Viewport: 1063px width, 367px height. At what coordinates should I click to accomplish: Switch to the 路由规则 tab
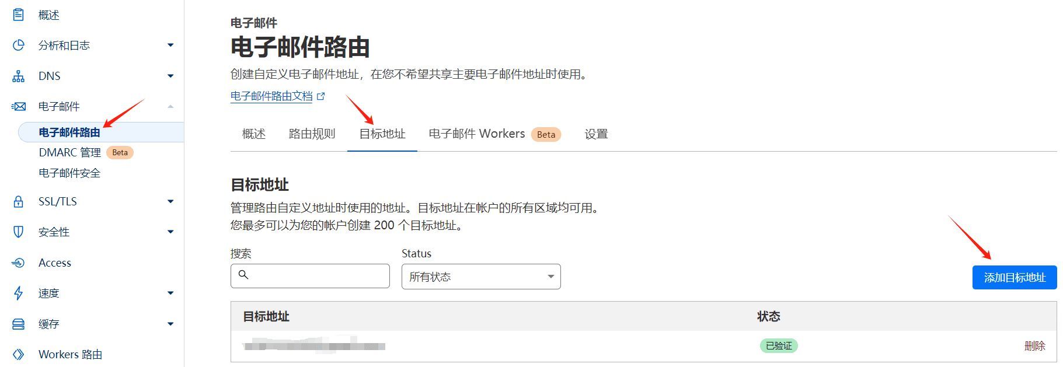(x=312, y=134)
